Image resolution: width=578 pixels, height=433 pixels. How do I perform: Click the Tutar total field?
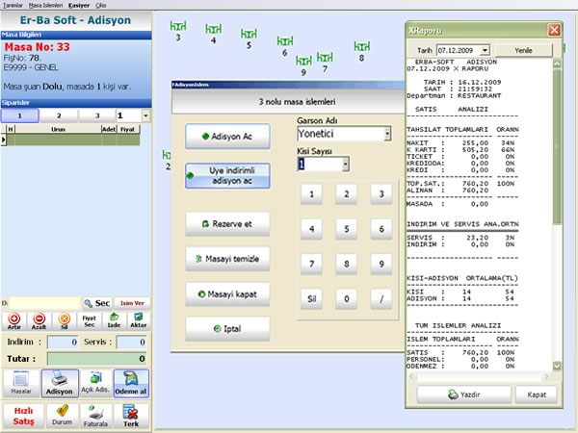click(x=97, y=359)
